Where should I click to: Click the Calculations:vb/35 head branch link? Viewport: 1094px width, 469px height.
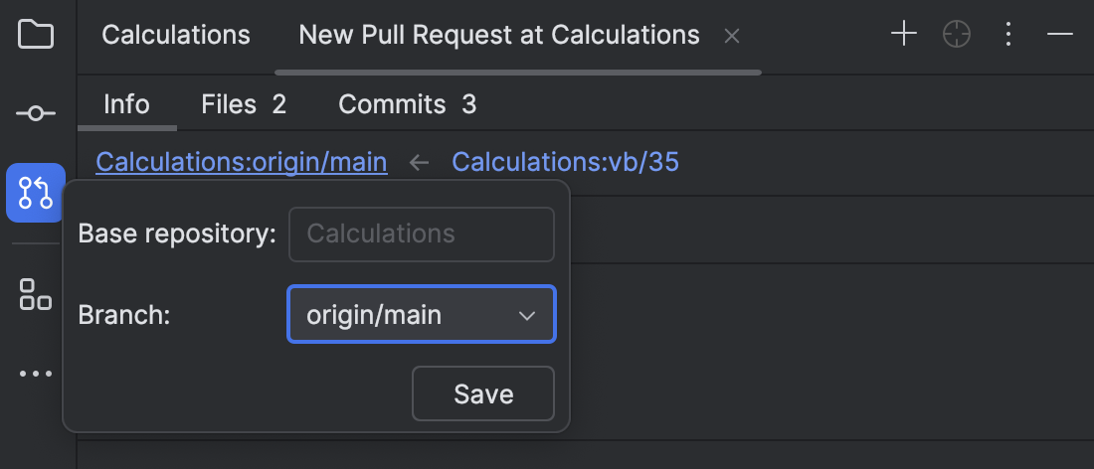click(x=565, y=162)
